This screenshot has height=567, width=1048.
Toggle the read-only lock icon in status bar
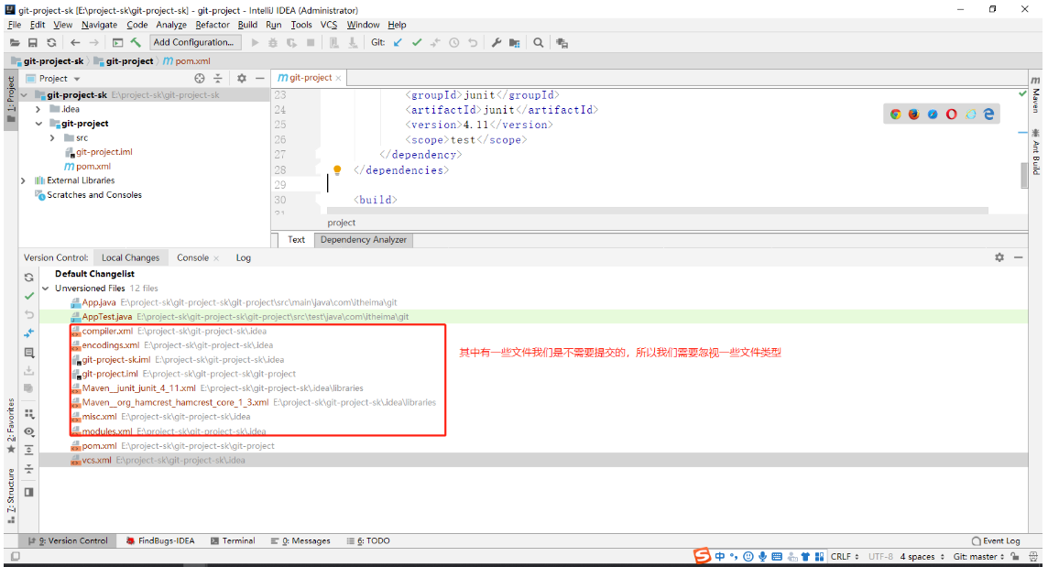pos(1015,556)
